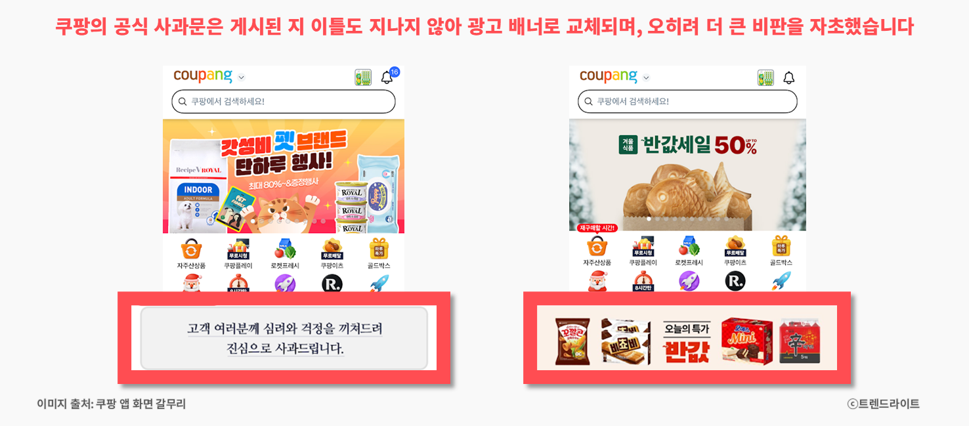Focus the search field in right screenshot
Screen dimensions: 969x426
687,102
